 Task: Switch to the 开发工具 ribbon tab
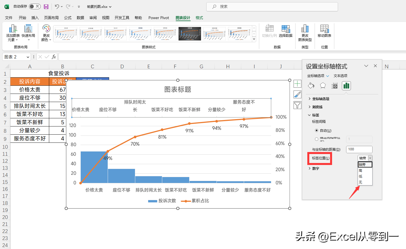pyautogui.click(x=122, y=18)
